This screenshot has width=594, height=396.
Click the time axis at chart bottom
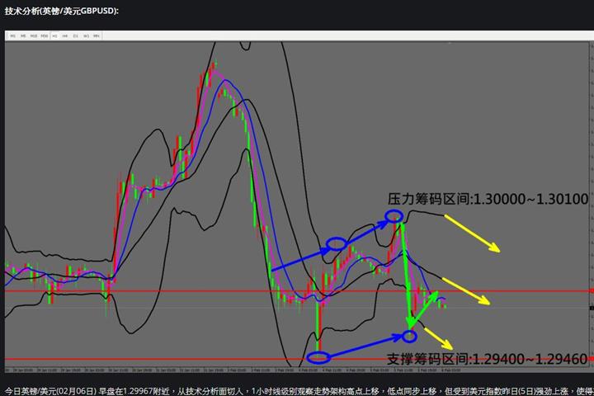(x=297, y=370)
